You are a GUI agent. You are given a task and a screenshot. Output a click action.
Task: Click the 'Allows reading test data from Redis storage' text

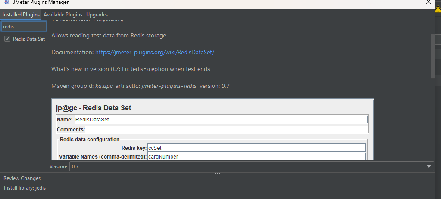point(109,35)
